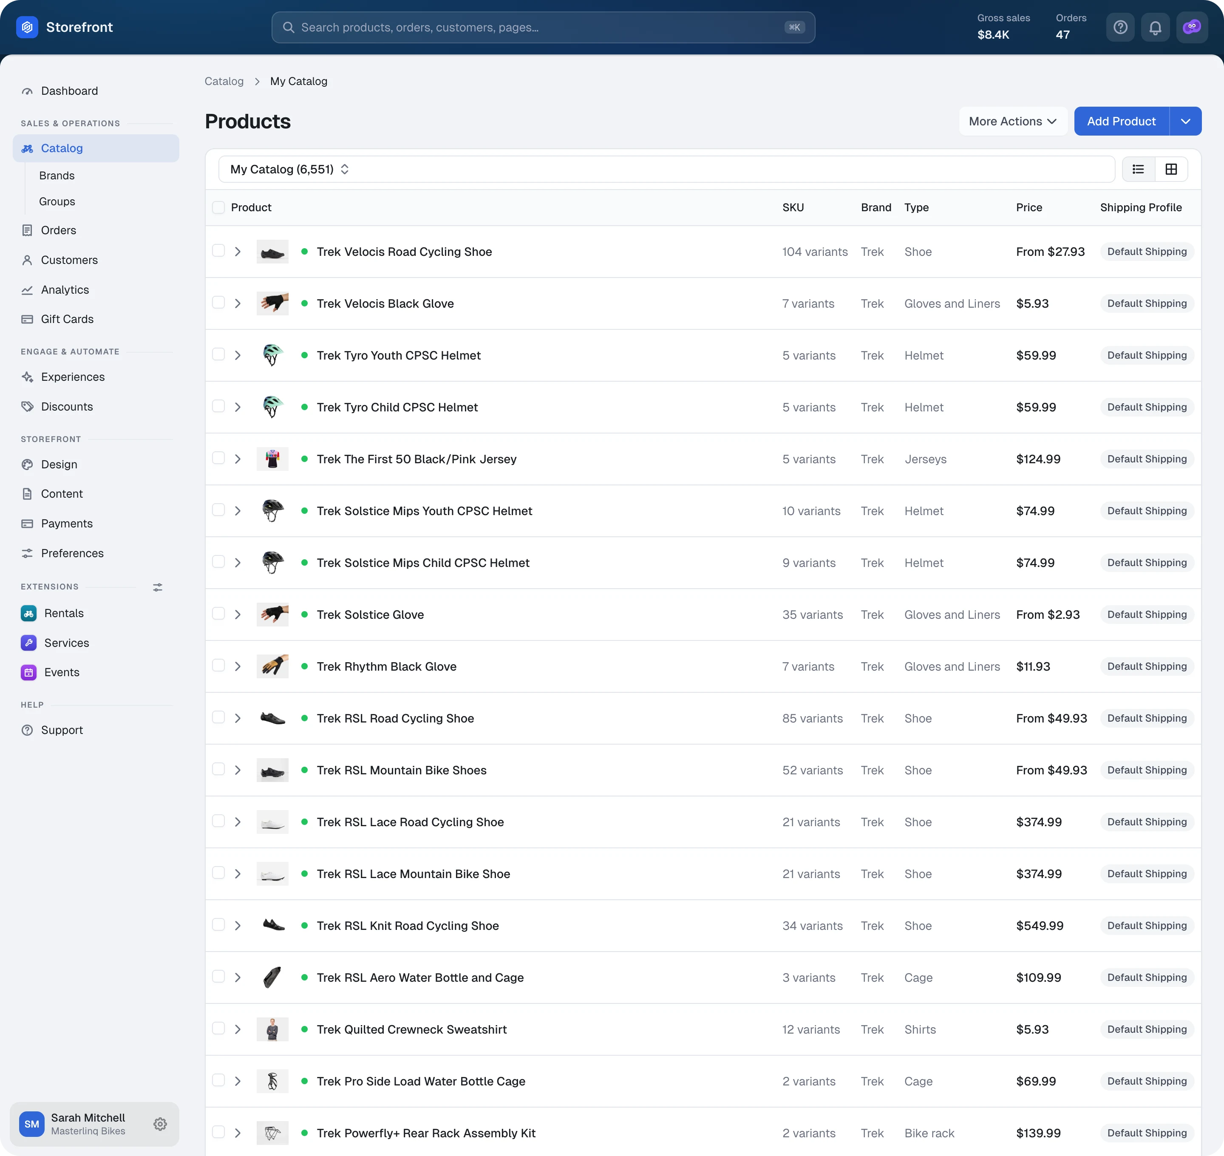
Task: Expand Trek Velocis Black Glove variants
Action: (x=237, y=303)
